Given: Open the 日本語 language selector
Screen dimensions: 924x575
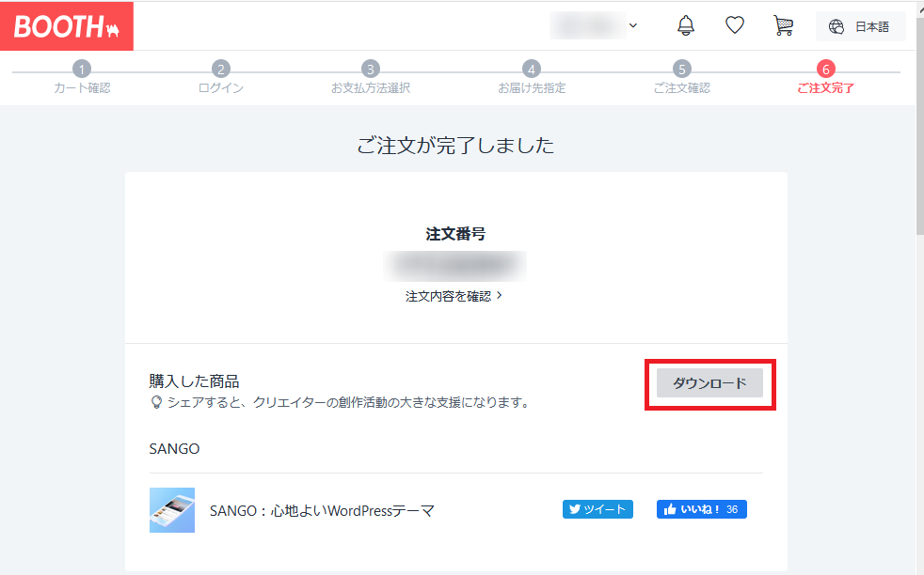Looking at the screenshot, I should tap(860, 26).
